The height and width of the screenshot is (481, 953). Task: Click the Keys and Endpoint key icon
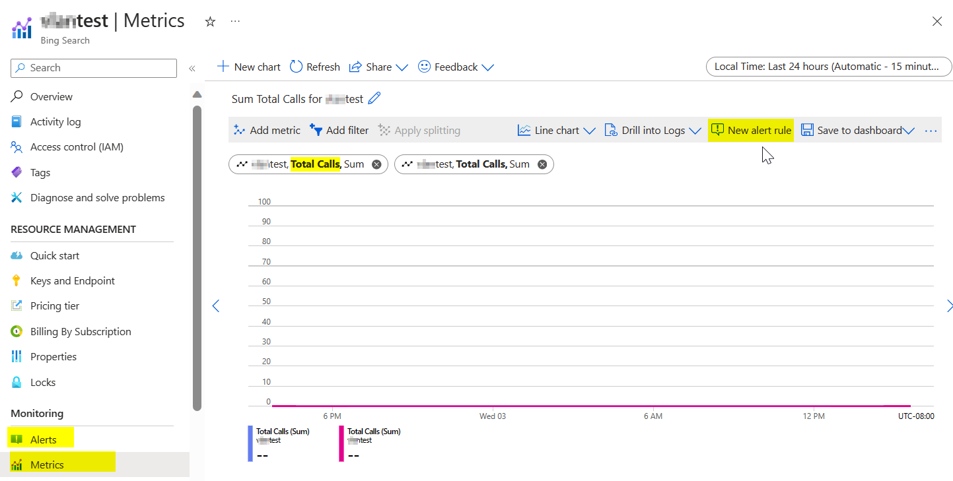(17, 280)
